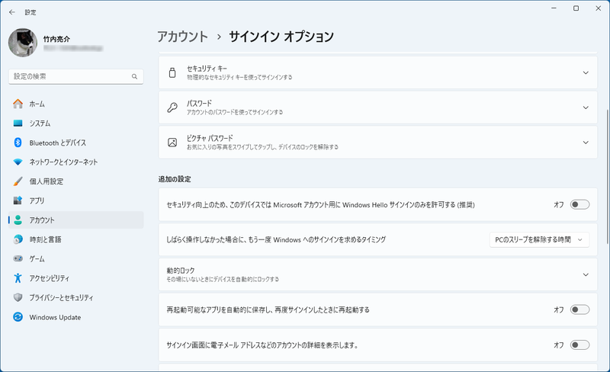Viewport: 610px width, 372px height.
Task: Open ホーム in the sidebar
Action: pos(75,104)
